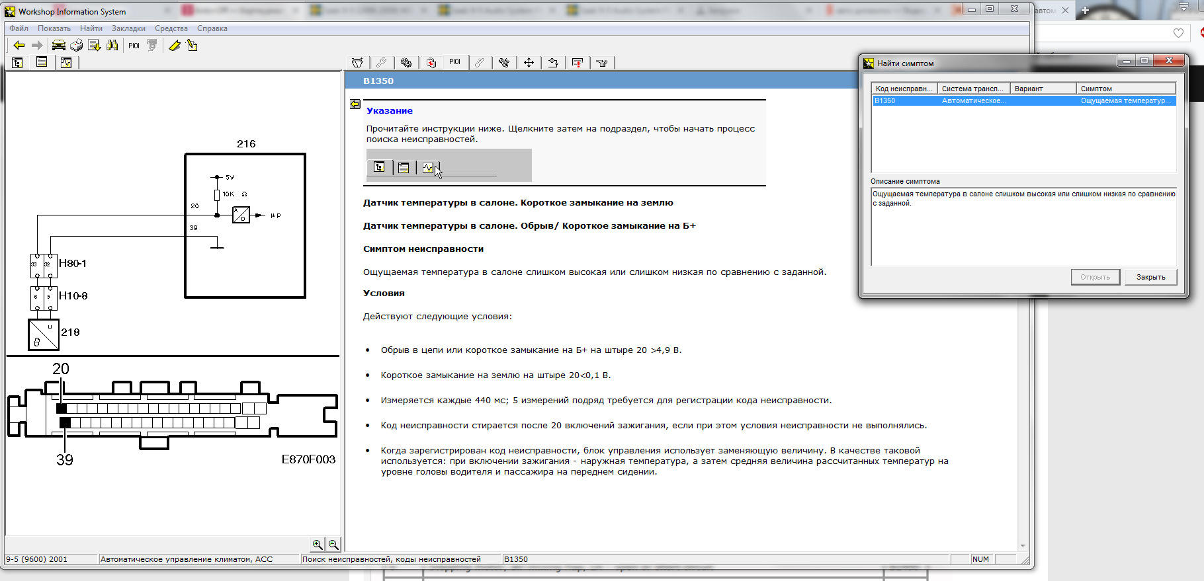Open the Найти menu
Screen dimensions: 1204x581
(91, 28)
